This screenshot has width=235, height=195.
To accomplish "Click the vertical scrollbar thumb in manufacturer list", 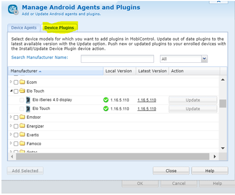I will click(223, 104).
